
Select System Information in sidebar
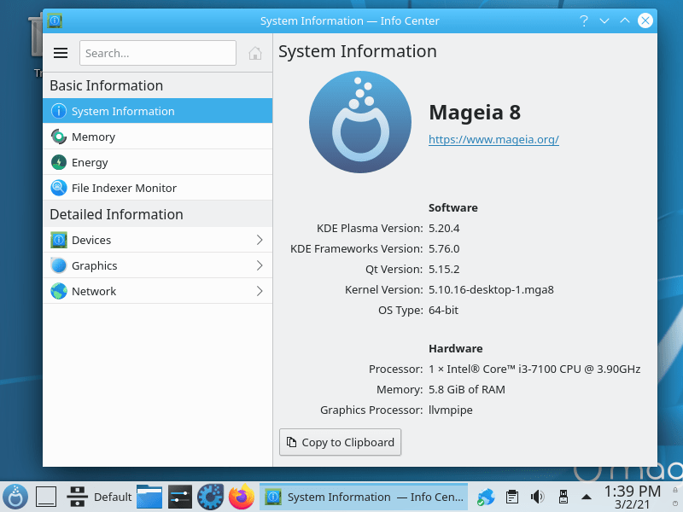point(158,111)
